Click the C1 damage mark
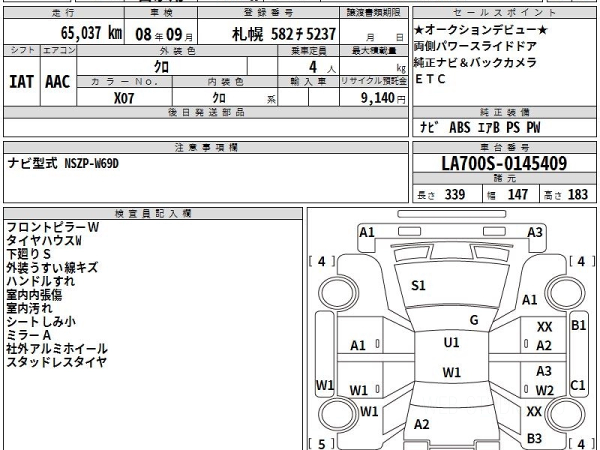This screenshot has height=450, width=600. [577, 385]
